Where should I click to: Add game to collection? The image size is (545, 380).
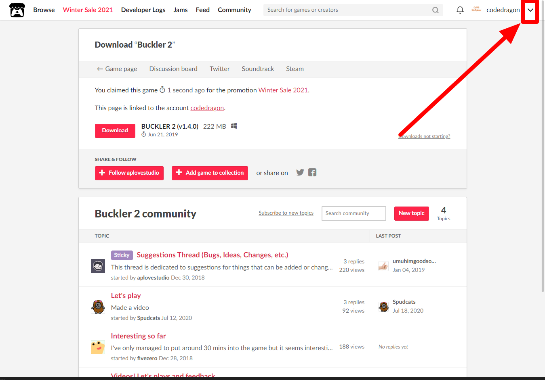point(210,173)
